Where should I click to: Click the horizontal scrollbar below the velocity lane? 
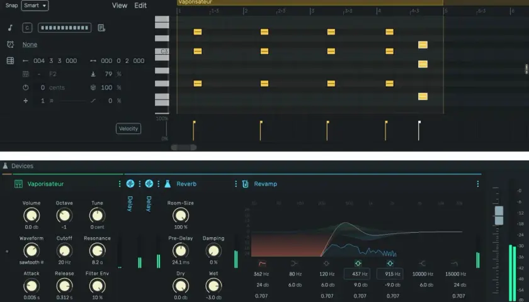point(183,147)
